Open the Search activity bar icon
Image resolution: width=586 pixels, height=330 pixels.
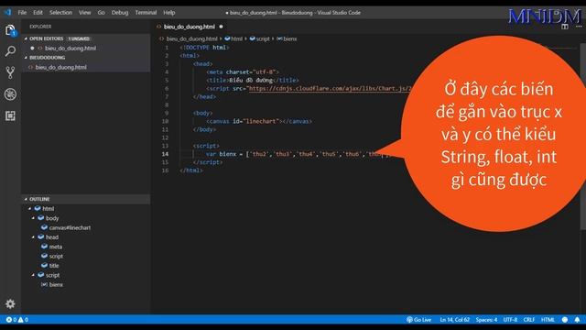coord(10,51)
